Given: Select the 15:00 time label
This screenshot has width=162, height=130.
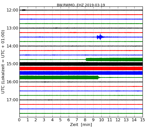Looking at the screenshot, I should click(x=12, y=64).
